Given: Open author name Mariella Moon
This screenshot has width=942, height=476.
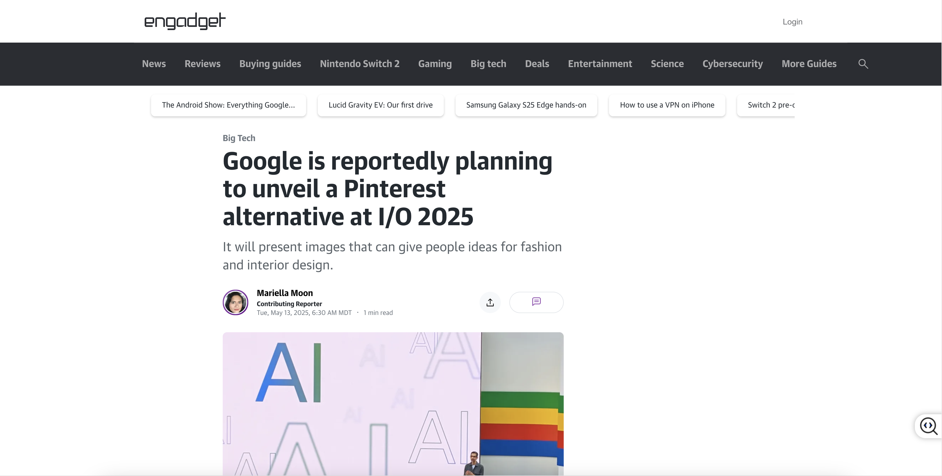Looking at the screenshot, I should pos(285,293).
